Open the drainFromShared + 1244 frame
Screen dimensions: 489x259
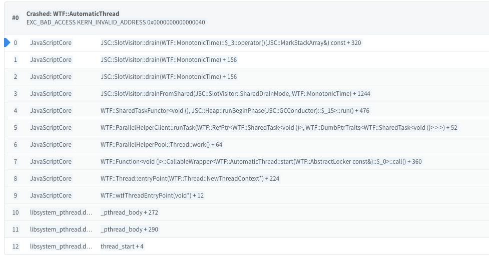(235, 94)
